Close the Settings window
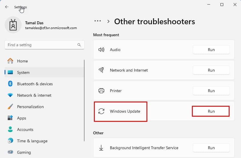Screen dimensions: 241x158 coord(235,5)
